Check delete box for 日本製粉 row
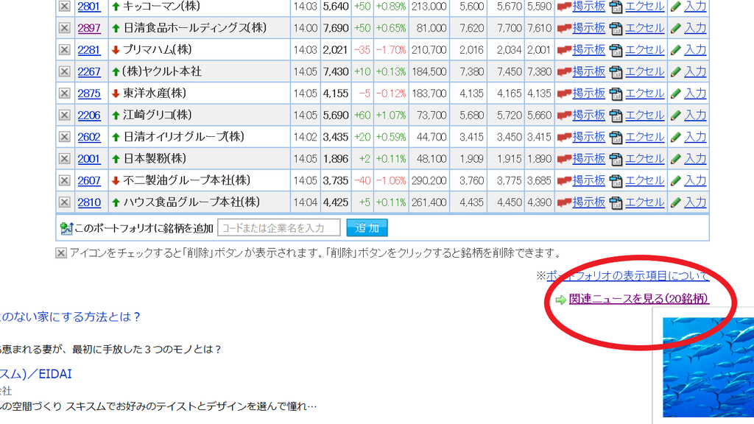This screenshot has width=754, height=424. (65, 159)
